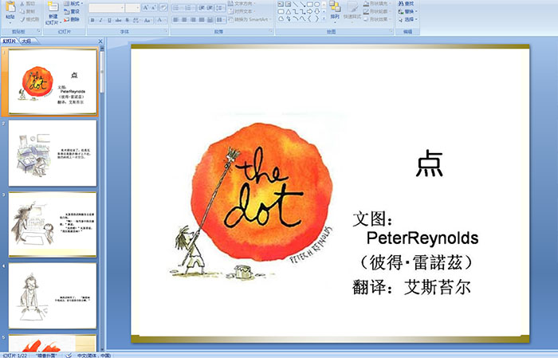Toggle text Shadow (S) formatting
Viewport: 558px width, 358px height.
[127, 20]
